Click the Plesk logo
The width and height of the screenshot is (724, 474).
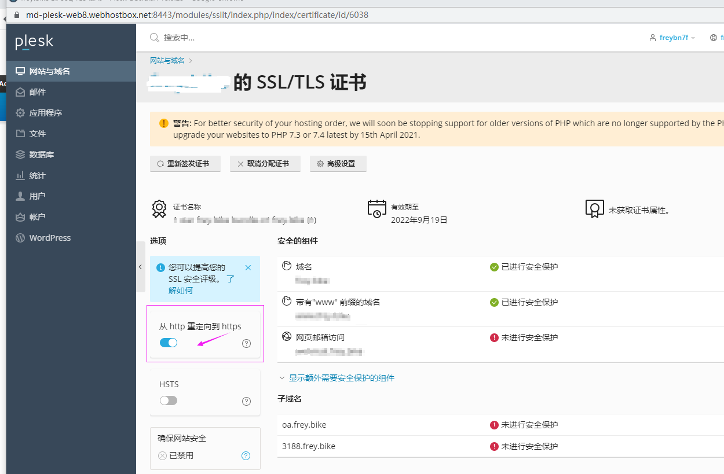34,42
